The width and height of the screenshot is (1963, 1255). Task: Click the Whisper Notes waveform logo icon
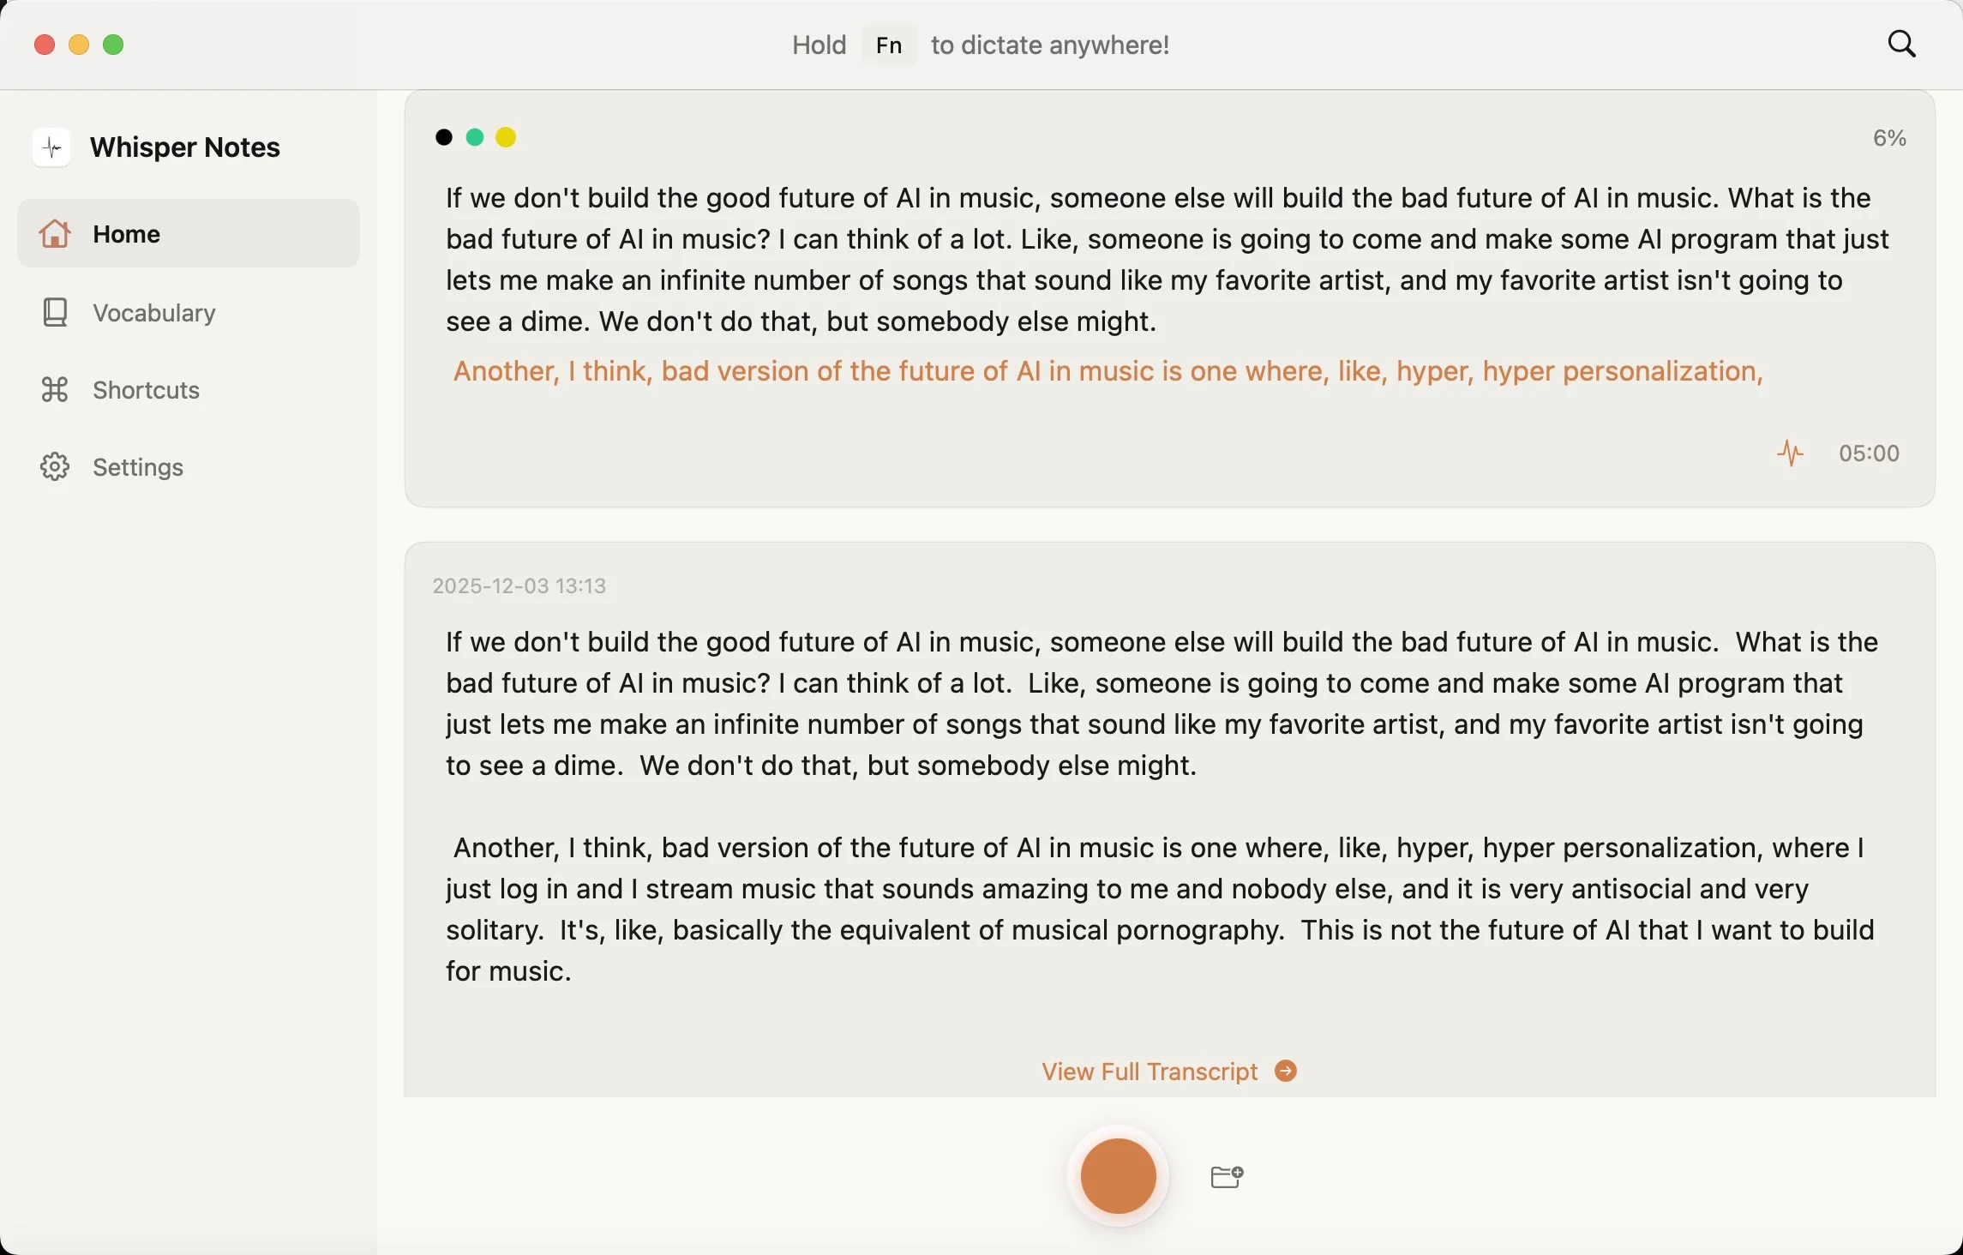51,147
